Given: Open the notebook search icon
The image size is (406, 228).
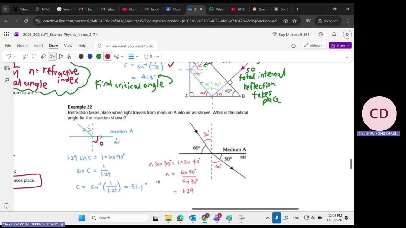Looking at the screenshot, I should coord(7,80).
